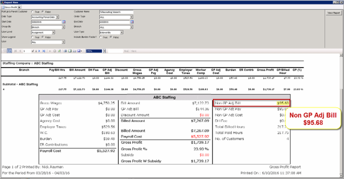Click the Gross Profit % value 23.93 %
This screenshot has width=344, height=179.
point(201,149)
